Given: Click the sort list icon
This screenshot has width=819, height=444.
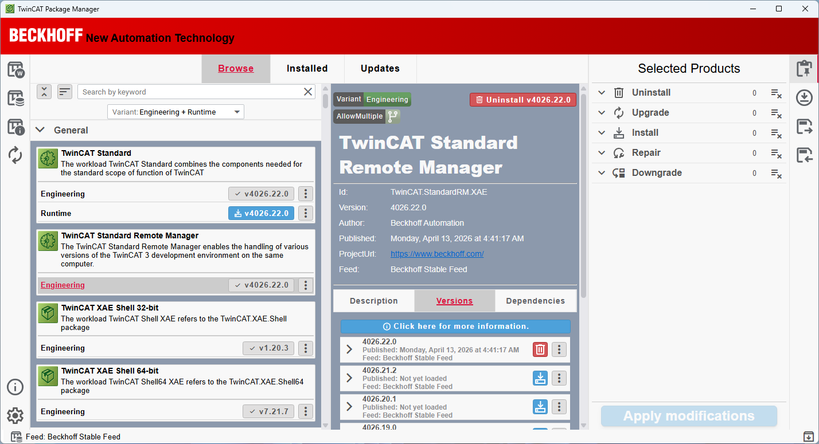Looking at the screenshot, I should tap(65, 92).
